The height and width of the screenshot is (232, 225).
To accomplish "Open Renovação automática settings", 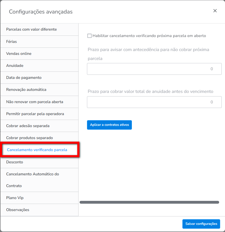I will point(26,90).
